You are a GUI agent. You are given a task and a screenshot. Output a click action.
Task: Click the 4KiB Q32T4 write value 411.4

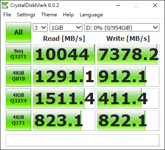click(x=128, y=99)
